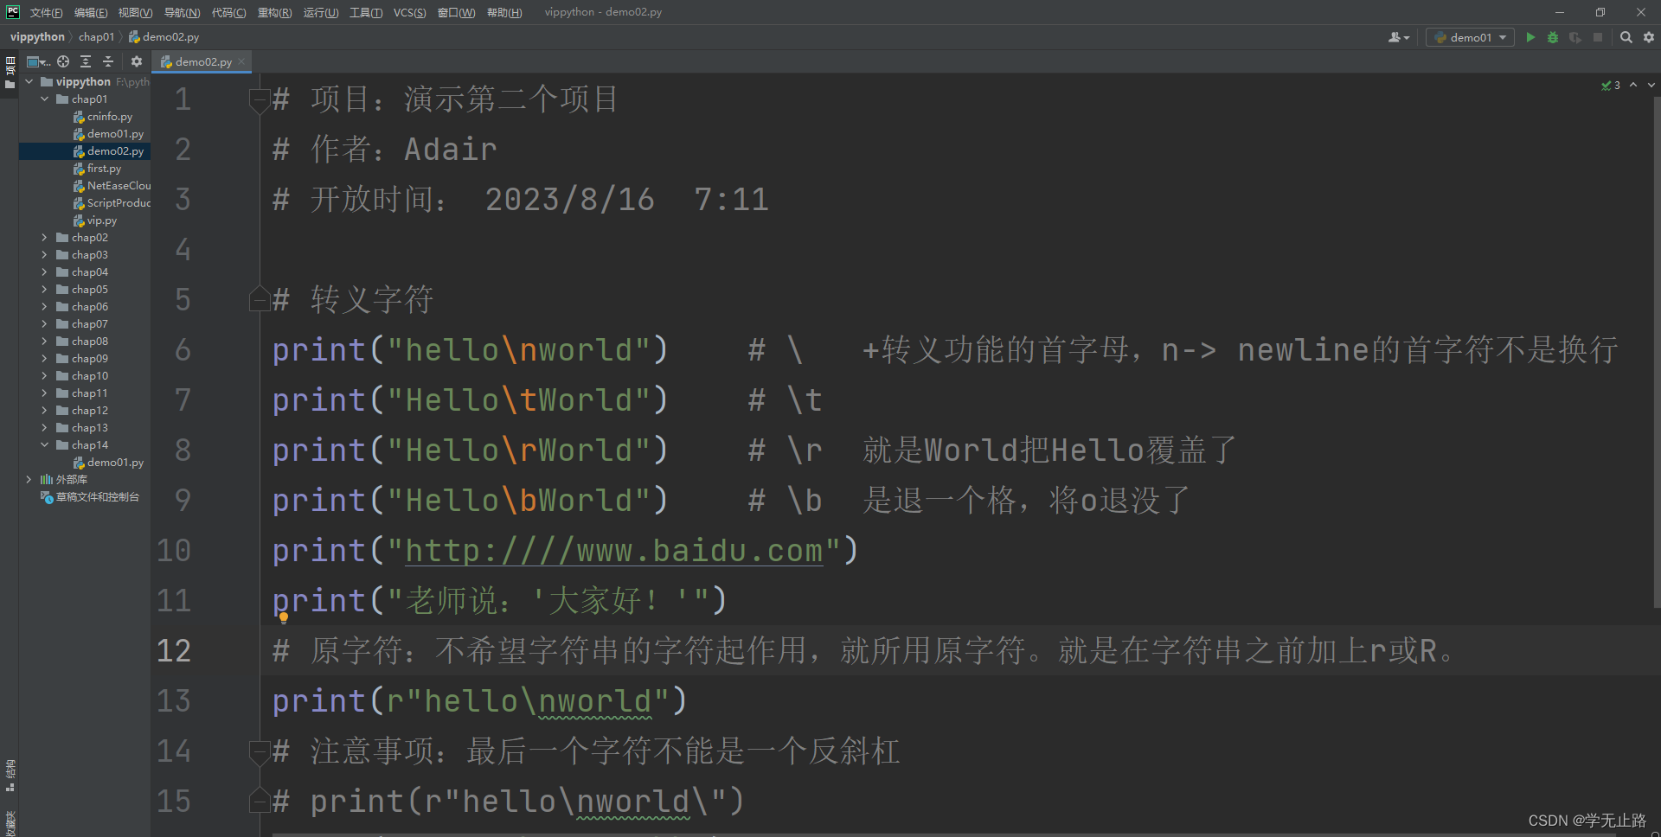Collapse all nodes in project tree icon
This screenshot has height=837, width=1661.
pyautogui.click(x=108, y=61)
